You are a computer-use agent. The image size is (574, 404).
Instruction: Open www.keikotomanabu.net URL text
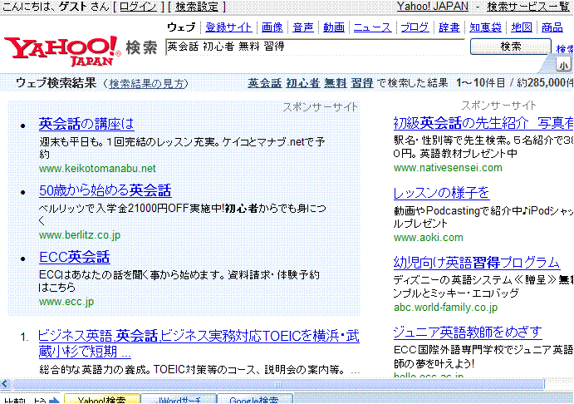pos(97,169)
